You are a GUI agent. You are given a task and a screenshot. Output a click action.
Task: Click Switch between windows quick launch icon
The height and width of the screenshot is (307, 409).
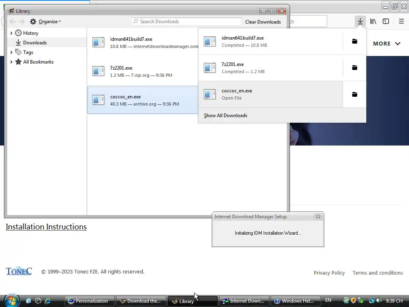pos(38,301)
